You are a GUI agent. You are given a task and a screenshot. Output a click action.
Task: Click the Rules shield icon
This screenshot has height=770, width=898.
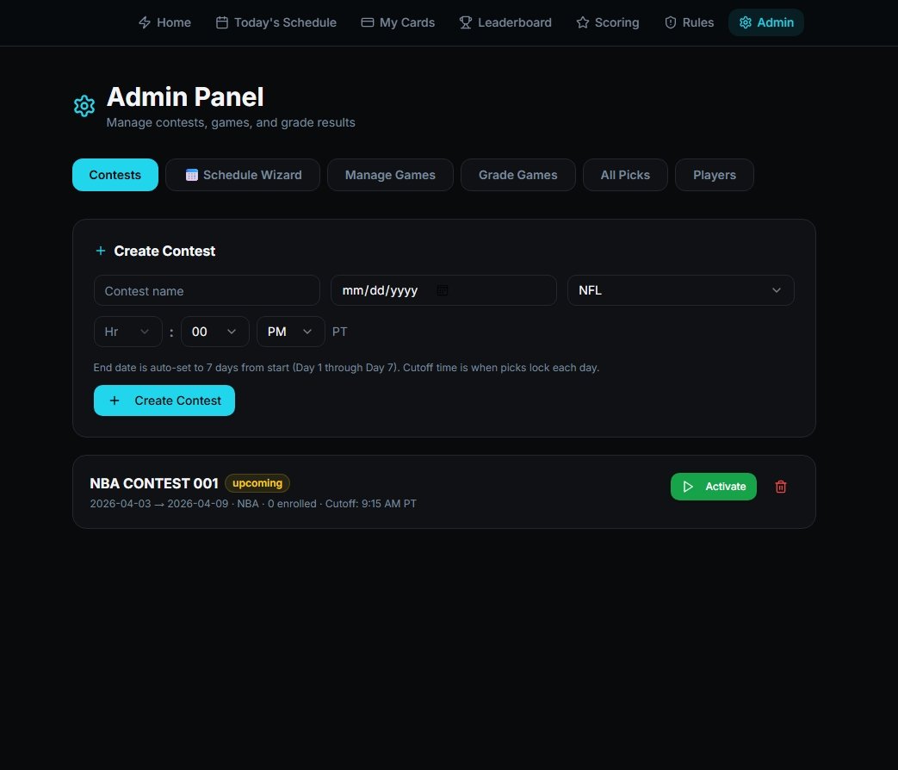671,22
